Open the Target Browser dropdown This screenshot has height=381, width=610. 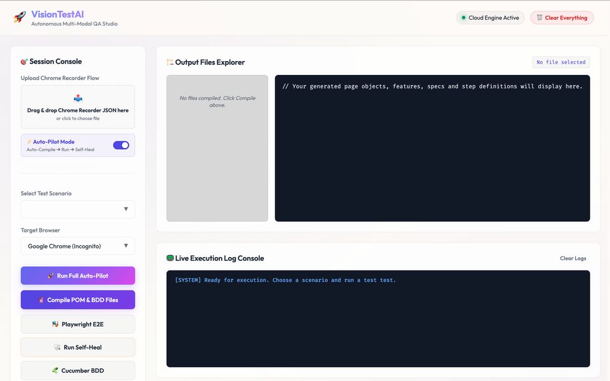coord(78,246)
